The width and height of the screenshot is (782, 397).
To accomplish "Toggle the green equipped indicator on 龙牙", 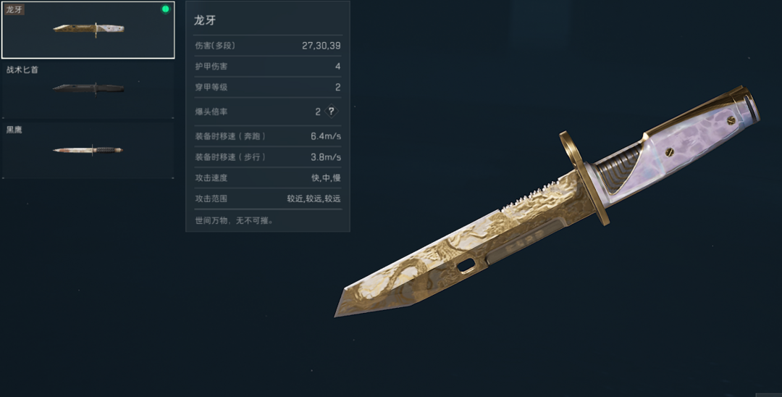I will click(x=165, y=9).
